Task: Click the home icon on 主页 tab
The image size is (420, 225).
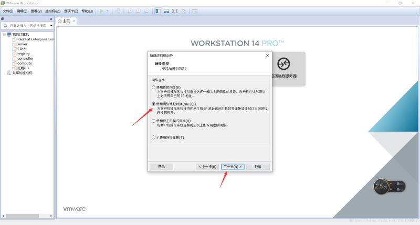Action: tap(60, 21)
